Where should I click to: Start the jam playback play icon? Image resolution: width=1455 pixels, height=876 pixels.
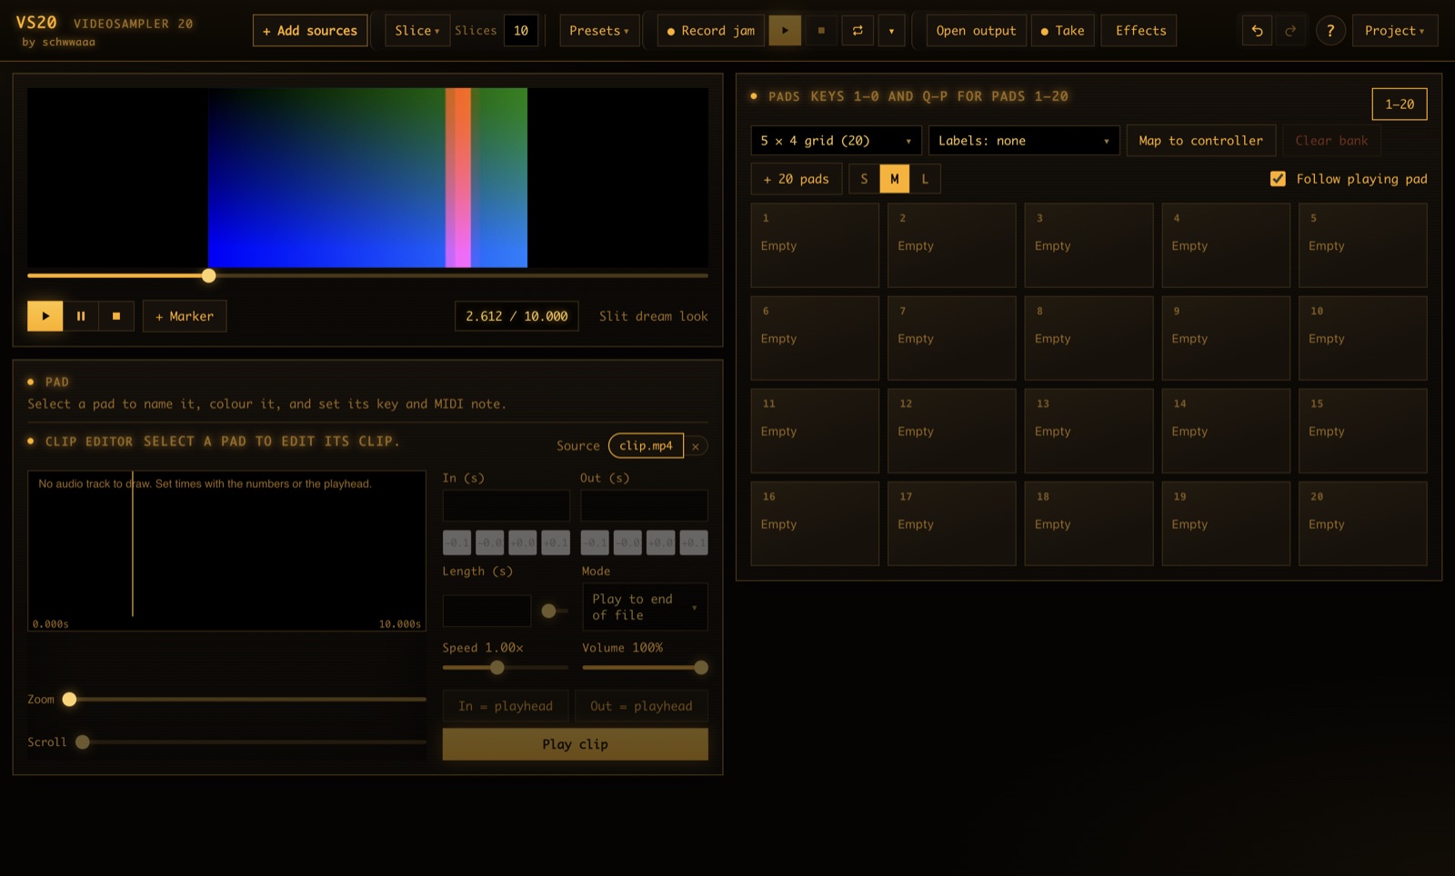[785, 31]
